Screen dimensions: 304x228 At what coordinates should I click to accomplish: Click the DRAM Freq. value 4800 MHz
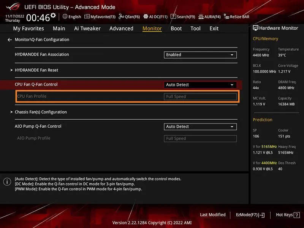pyautogui.click(x=286, y=88)
